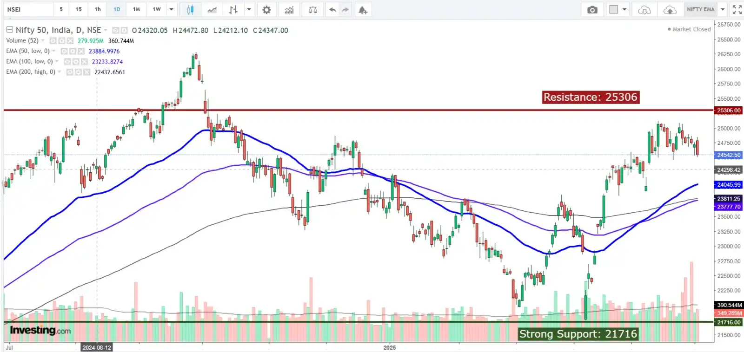Select the 15 minute interval
Screen dimensions: 744x352
(79, 9)
